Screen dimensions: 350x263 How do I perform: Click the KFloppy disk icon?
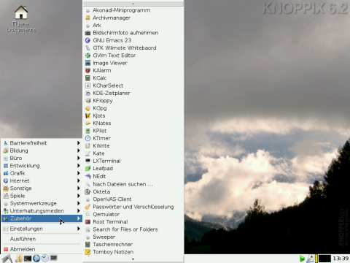(87, 101)
